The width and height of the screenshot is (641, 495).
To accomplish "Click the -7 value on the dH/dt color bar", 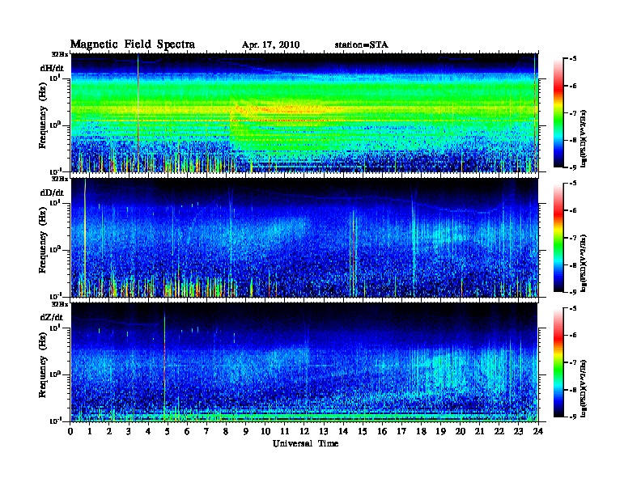I will pos(573,113).
